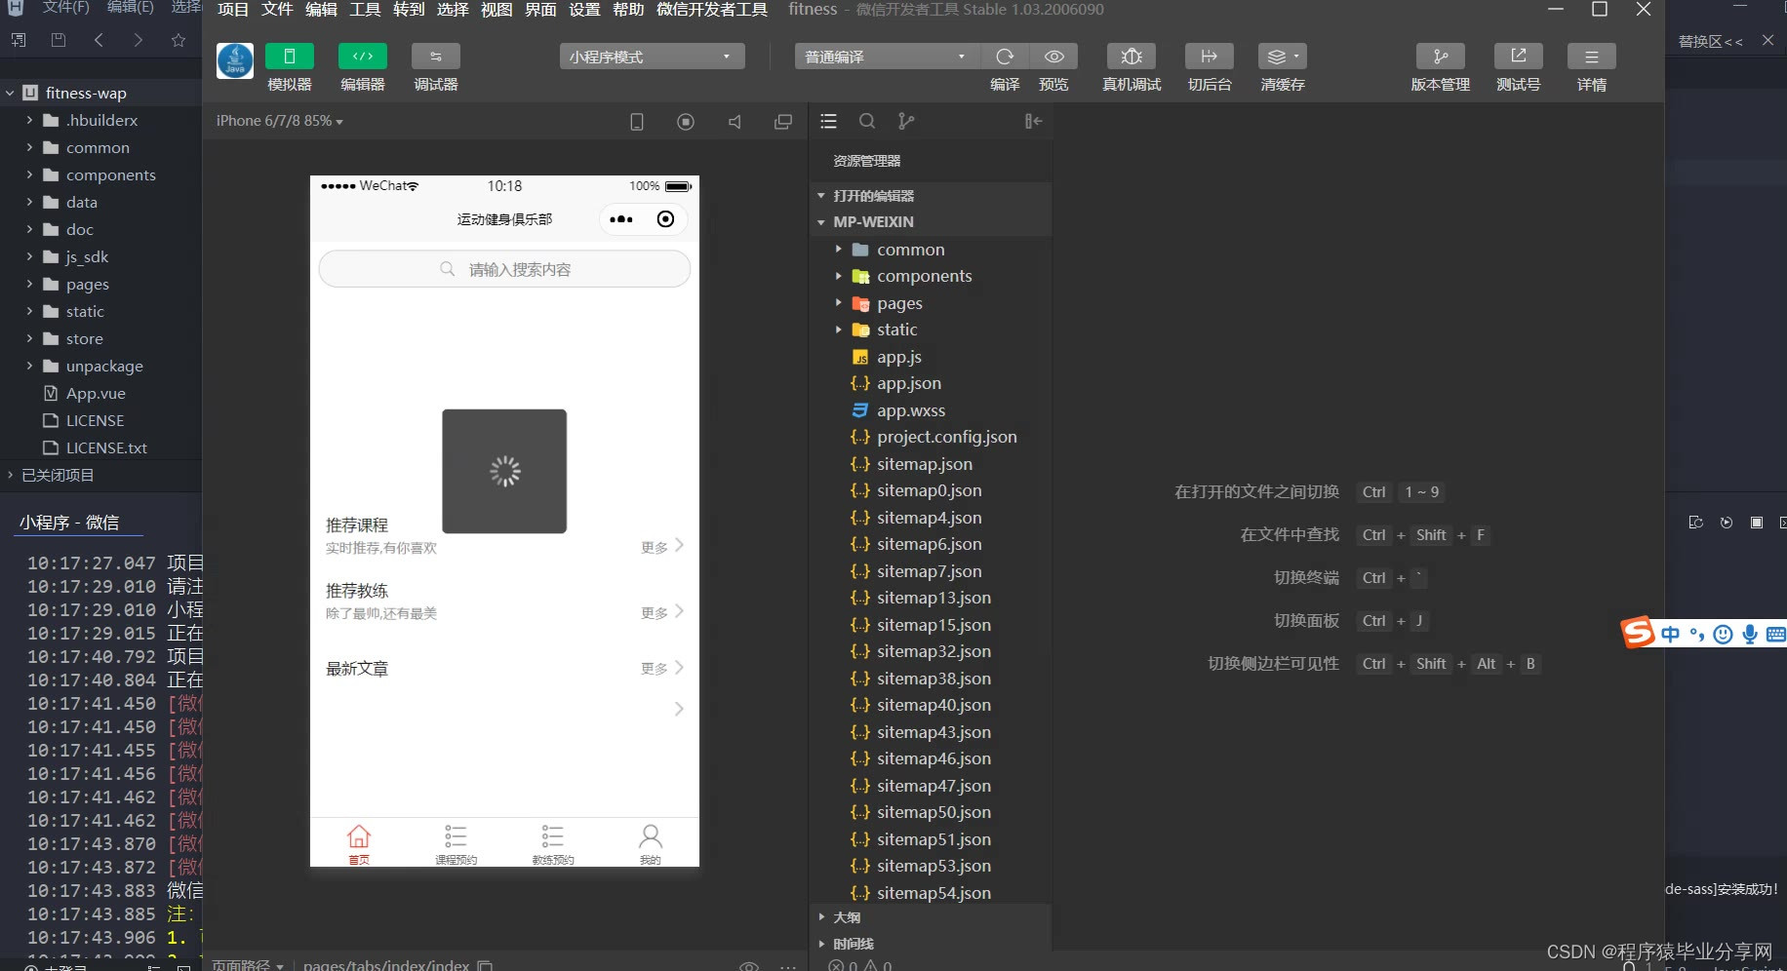The image size is (1787, 971).
Task: Click the Sogou input method S icon
Action: click(1639, 634)
